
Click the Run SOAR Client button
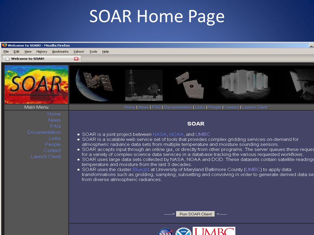[196, 214]
